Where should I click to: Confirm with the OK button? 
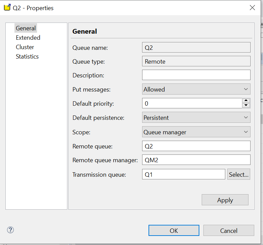tap(174, 231)
